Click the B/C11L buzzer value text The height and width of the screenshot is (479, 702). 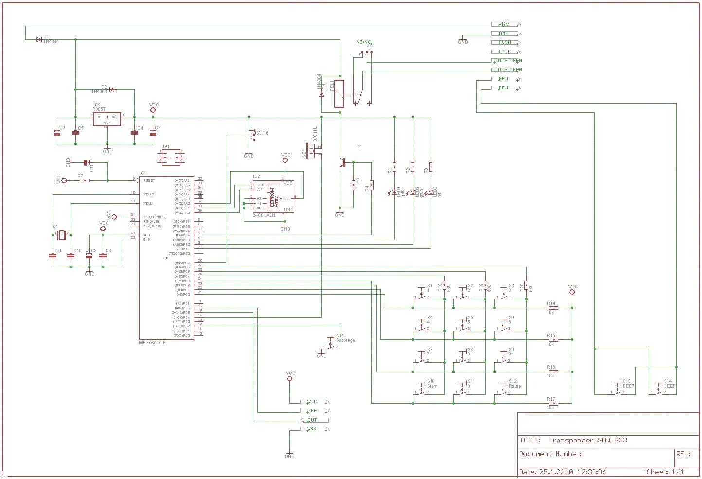(315, 135)
